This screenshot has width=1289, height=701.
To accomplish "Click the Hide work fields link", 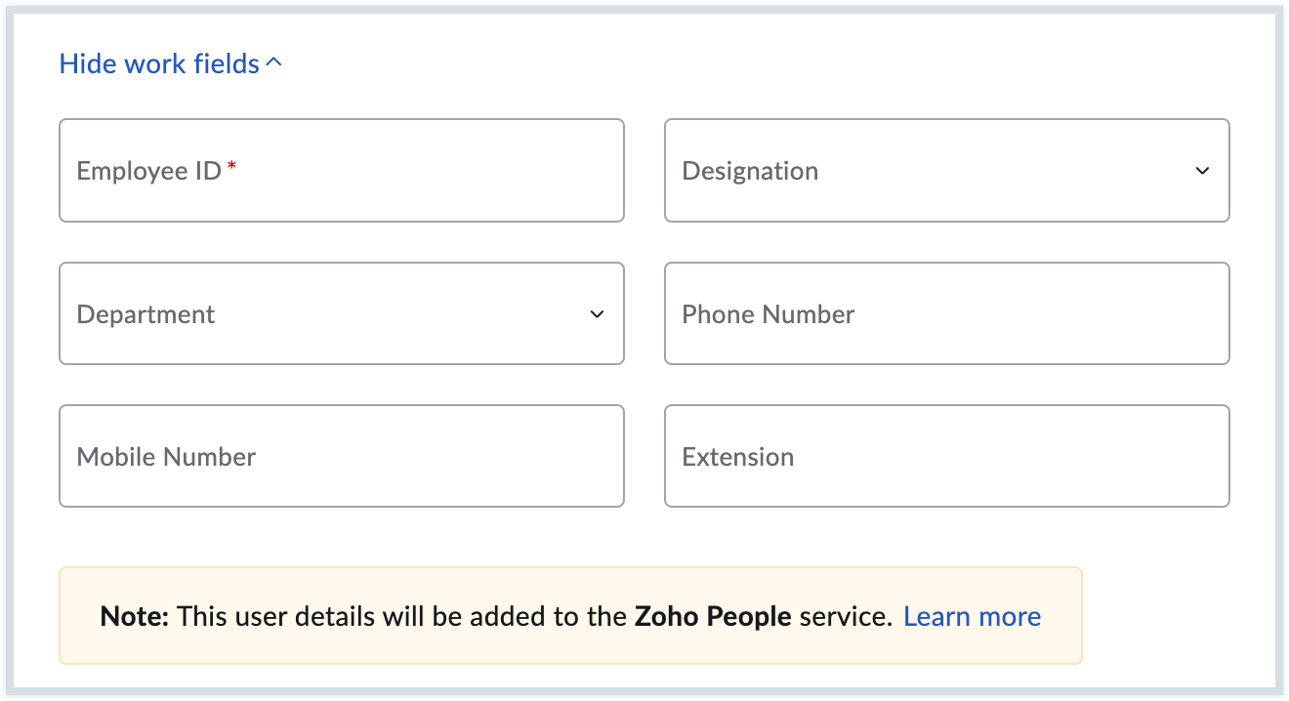I will 159,64.
